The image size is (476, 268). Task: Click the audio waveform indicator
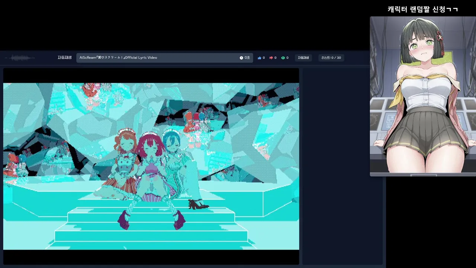tap(20, 58)
